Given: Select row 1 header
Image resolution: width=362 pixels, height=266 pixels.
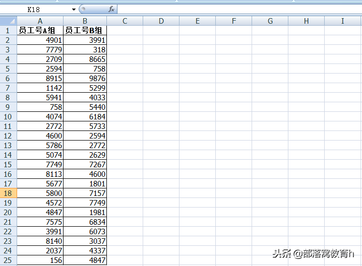Looking at the screenshot, I should (x=8, y=30).
